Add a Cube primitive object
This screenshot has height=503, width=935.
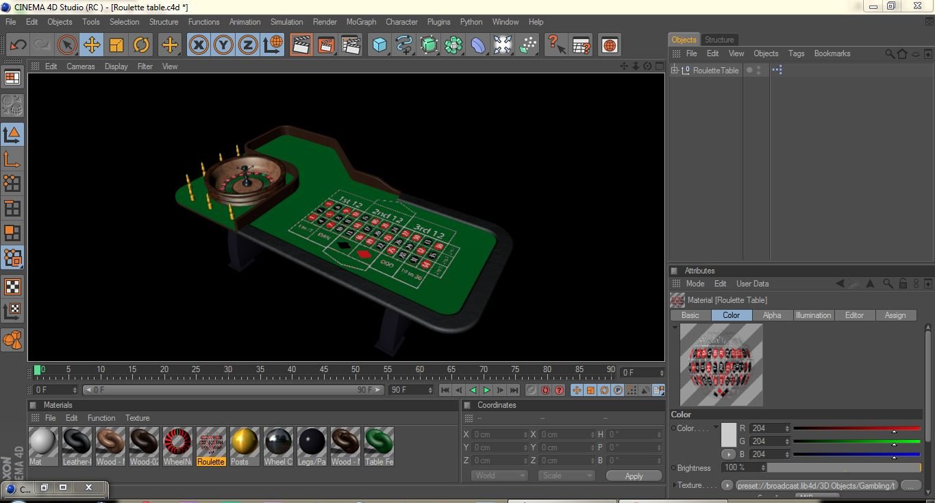pos(379,45)
